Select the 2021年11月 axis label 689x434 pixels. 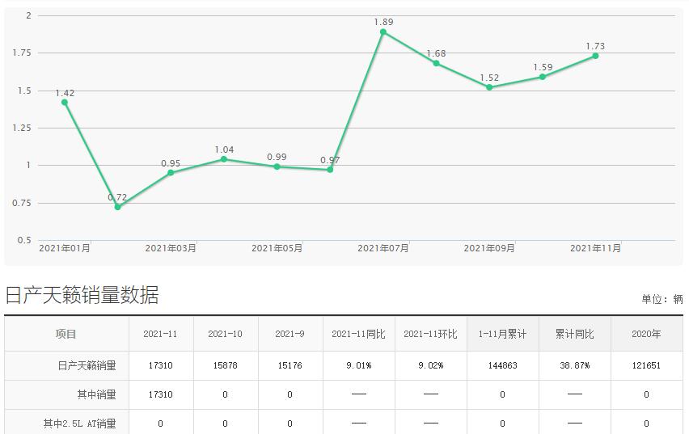coord(595,248)
